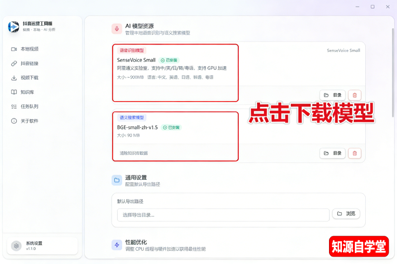Screen dimensions: 397x264
Task: Select 知识库 from the sidebar
Action: pos(27,92)
